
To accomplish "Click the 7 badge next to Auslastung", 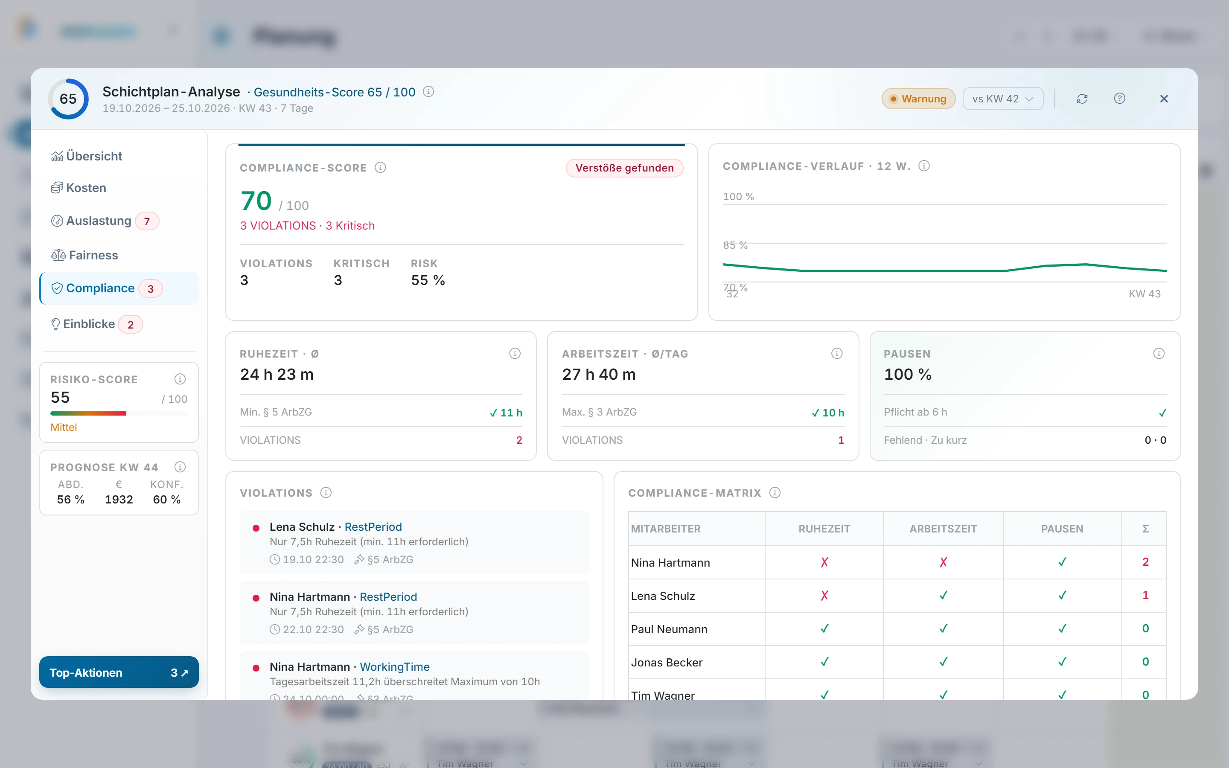I will tap(147, 221).
